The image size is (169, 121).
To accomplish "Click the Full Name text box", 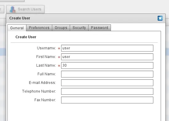I will click(107, 74).
